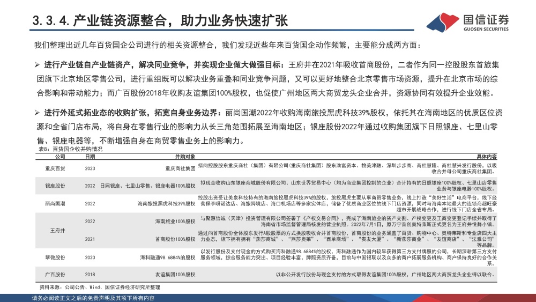The width and height of the screenshot is (536, 302).
Task: Click the first arrow bullet before '进行产业链自产业链资产'
Action: click(x=38, y=65)
